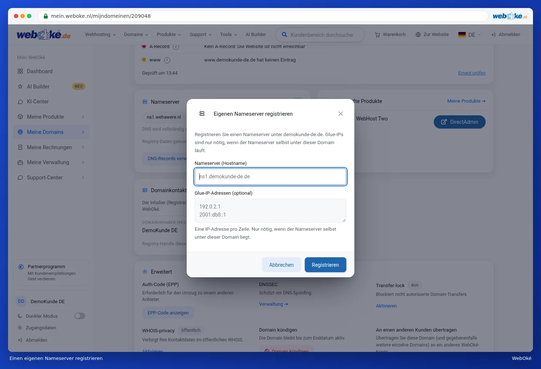
Task: Click the DD user avatar
Action: click(x=21, y=301)
